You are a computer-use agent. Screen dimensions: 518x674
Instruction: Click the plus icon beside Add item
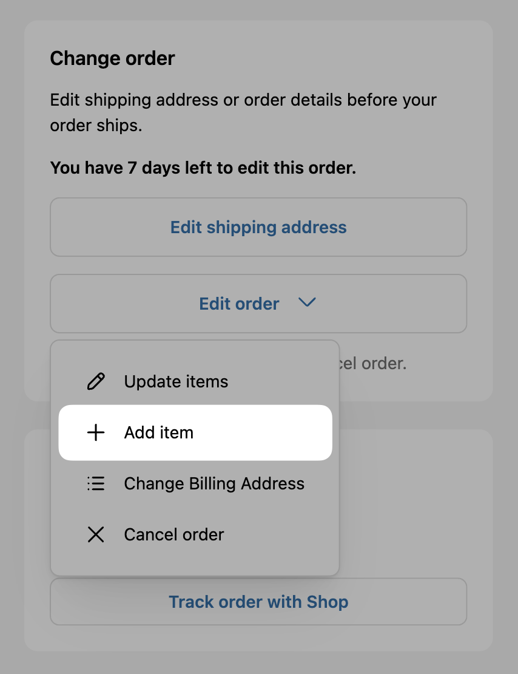coord(96,432)
